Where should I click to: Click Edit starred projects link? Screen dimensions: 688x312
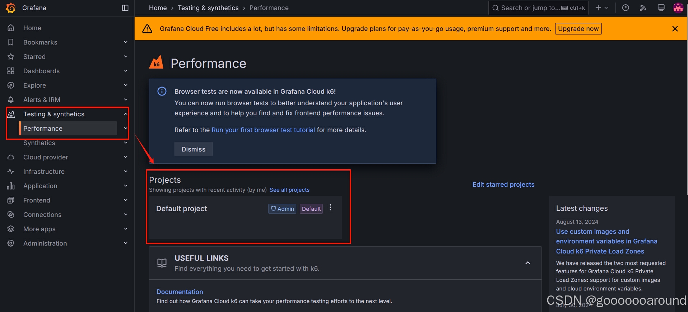point(503,185)
